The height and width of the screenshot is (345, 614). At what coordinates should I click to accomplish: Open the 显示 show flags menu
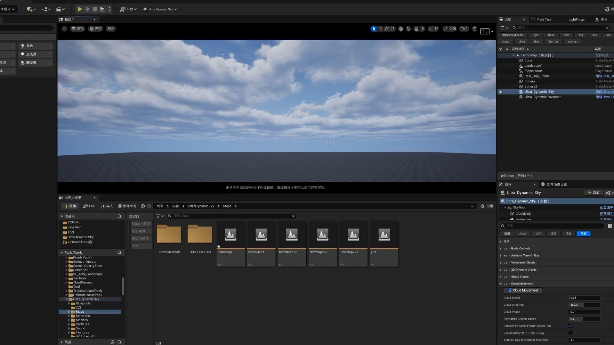tap(111, 29)
